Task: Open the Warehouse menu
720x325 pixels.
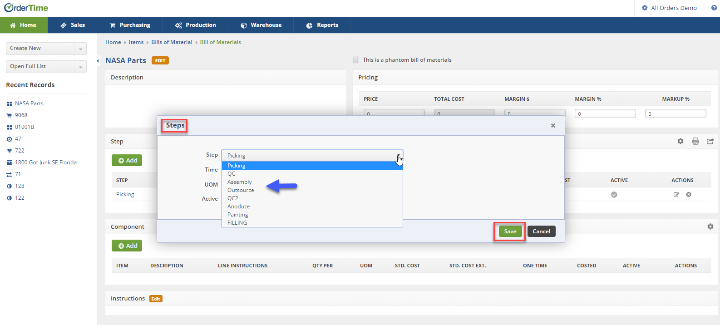Action: point(261,25)
